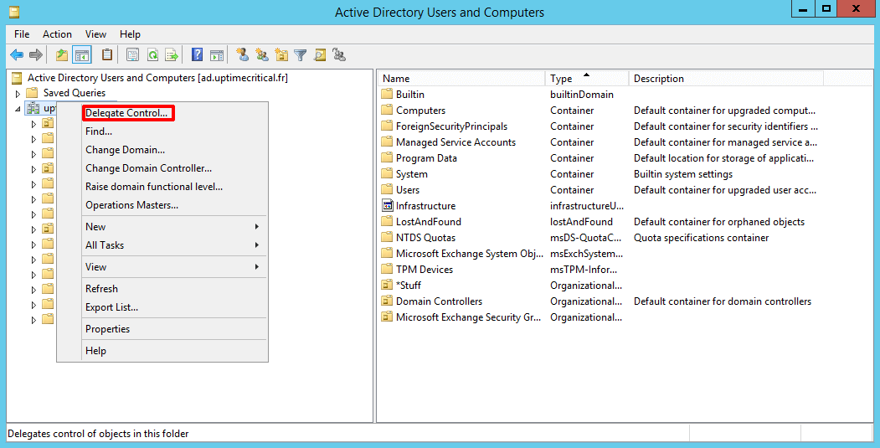Click the green Refresh toolbar icon
Image resolution: width=880 pixels, height=448 pixels.
152,55
